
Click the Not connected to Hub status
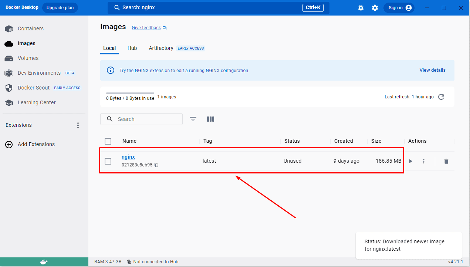pos(153,262)
